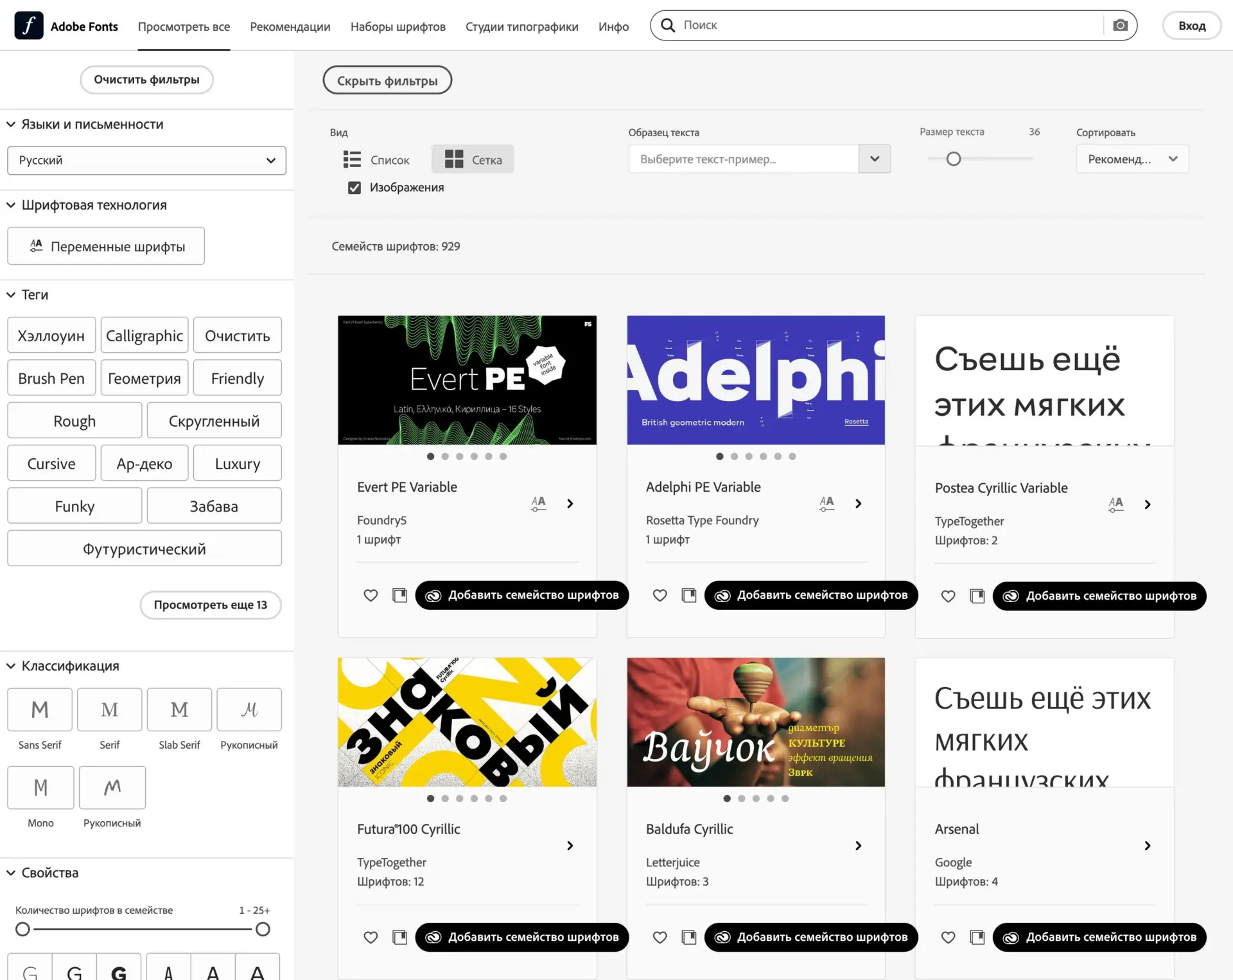Viewport: 1233px width, 980px height.
Task: Select Slab Serif classification icon
Action: [x=179, y=709]
